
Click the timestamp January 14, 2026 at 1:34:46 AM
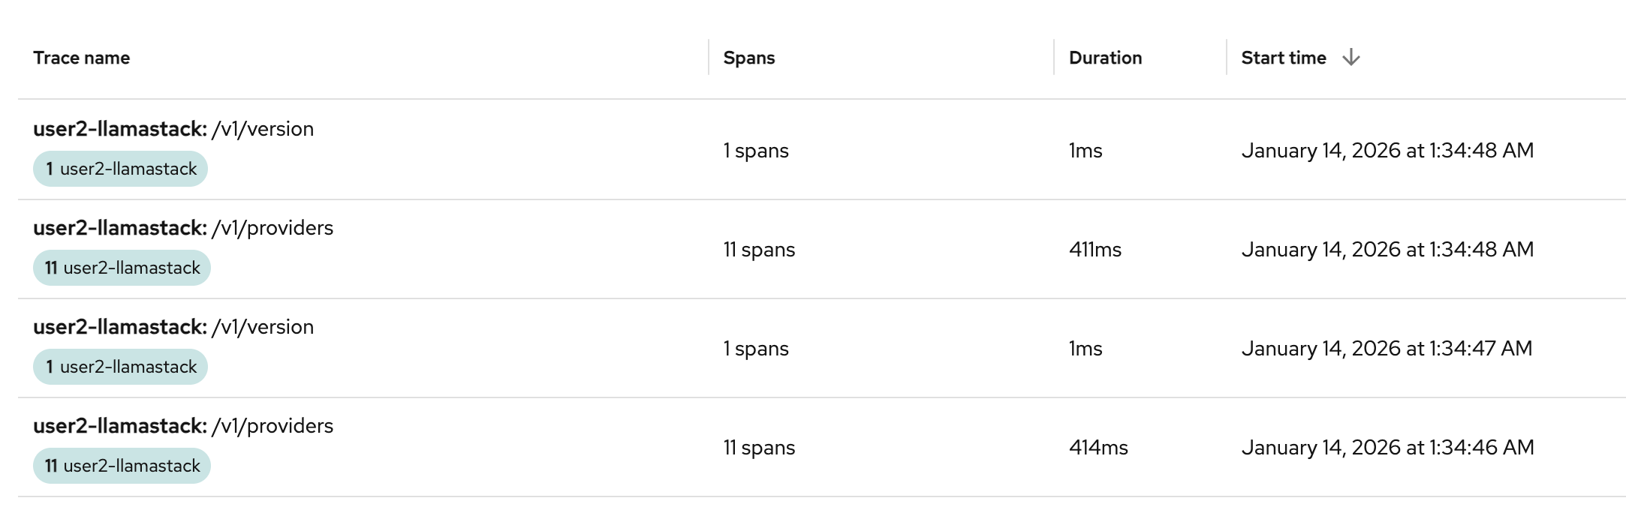tap(1387, 447)
